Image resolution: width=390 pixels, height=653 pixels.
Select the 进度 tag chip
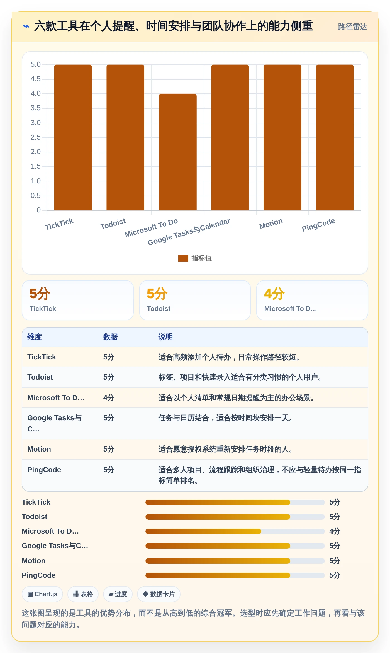(118, 594)
